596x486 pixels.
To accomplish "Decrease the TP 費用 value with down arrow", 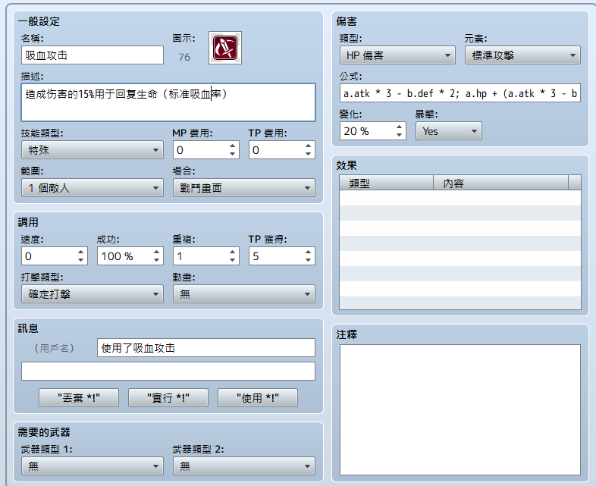I will coord(308,154).
